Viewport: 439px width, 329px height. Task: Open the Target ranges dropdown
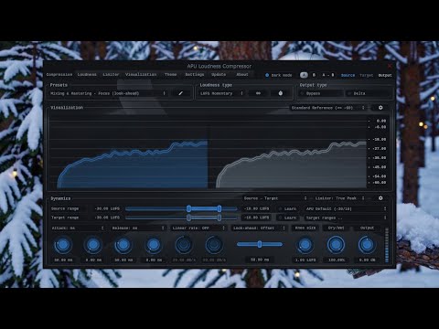pos(347,218)
